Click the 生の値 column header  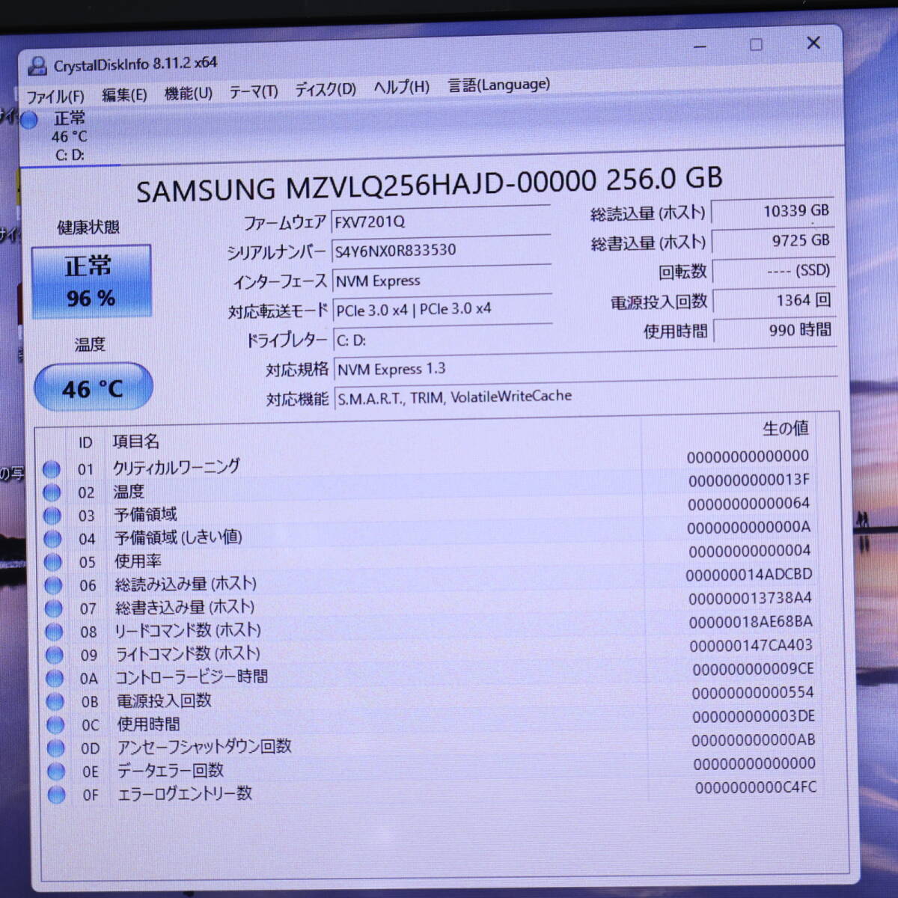786,429
